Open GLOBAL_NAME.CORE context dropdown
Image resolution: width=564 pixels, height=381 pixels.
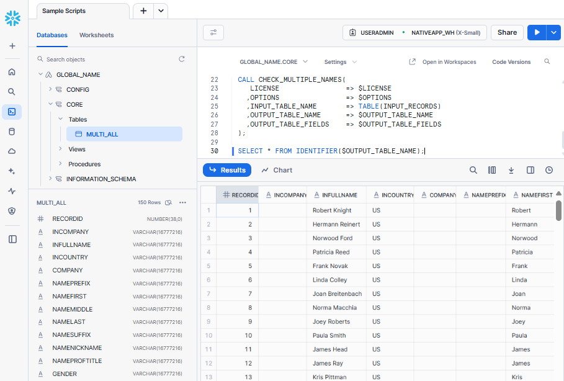point(274,62)
